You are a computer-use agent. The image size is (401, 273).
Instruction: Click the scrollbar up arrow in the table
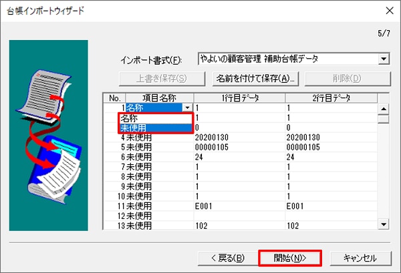point(383,109)
